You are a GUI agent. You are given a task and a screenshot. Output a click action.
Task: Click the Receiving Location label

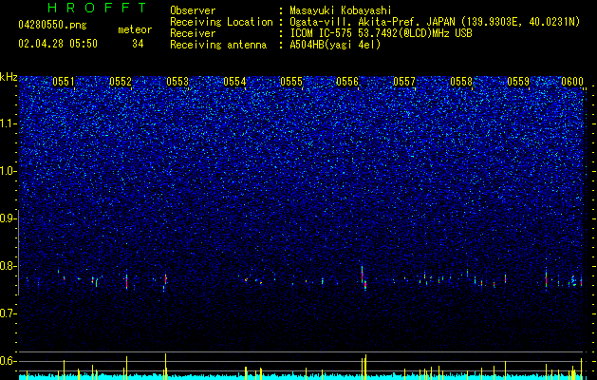click(221, 22)
